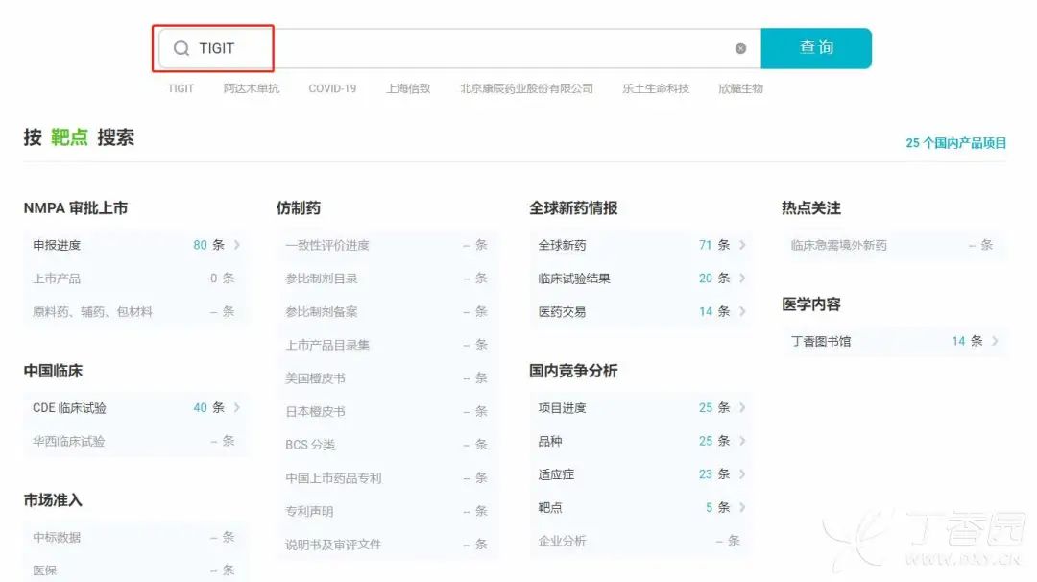
Task: Click the 丁香图书馆 label
Action: point(821,341)
